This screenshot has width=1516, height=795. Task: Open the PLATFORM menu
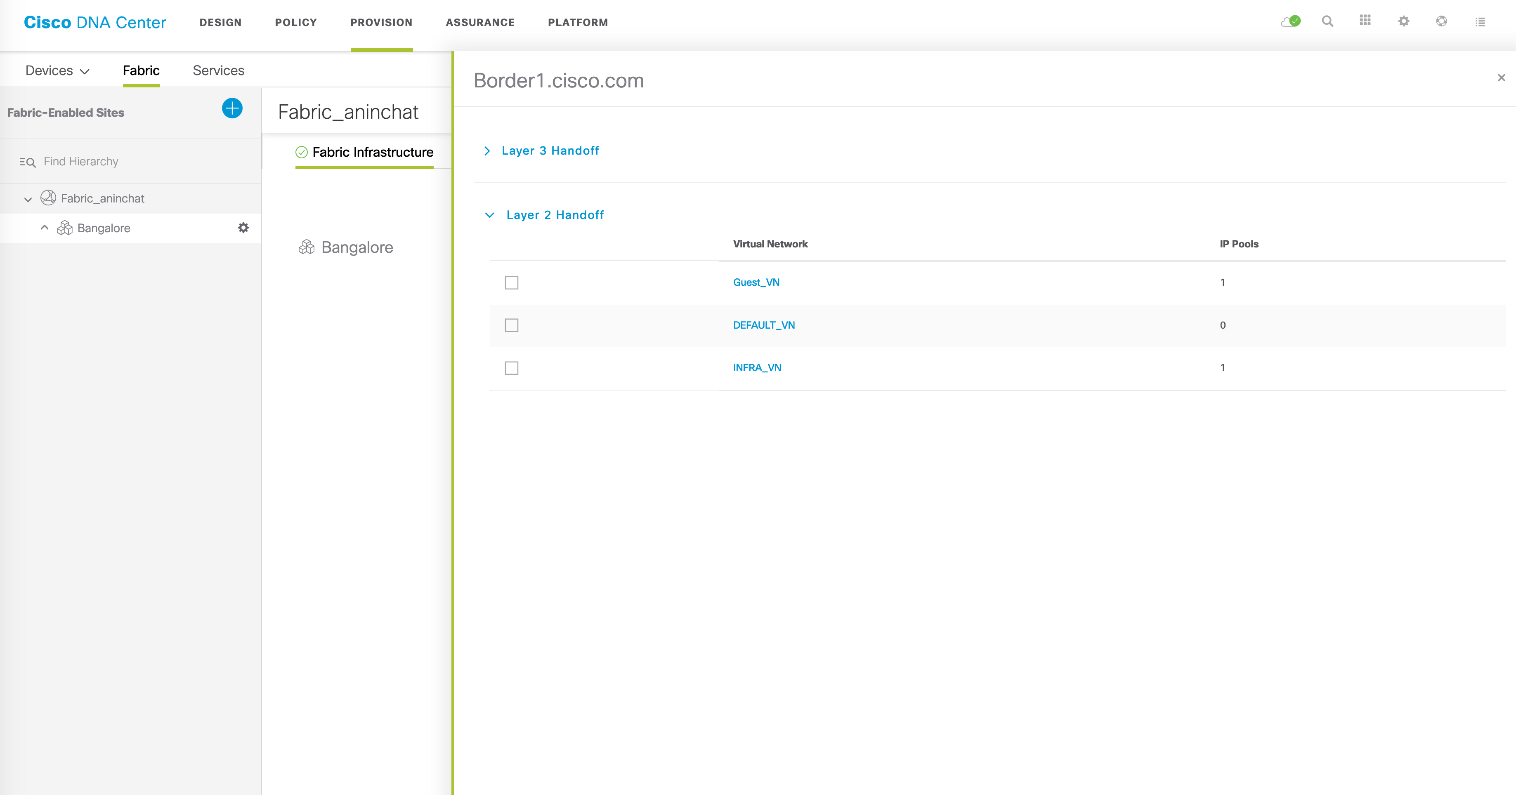coord(578,22)
